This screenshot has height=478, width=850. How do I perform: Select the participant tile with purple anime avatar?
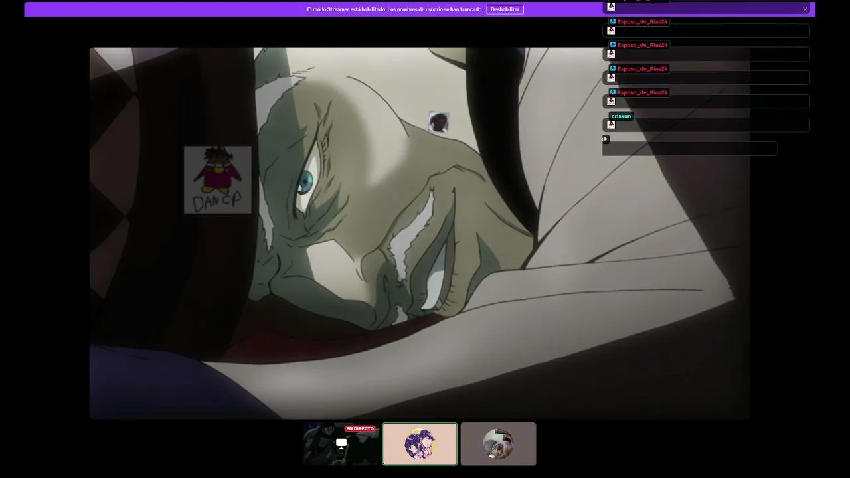pyautogui.click(x=420, y=444)
